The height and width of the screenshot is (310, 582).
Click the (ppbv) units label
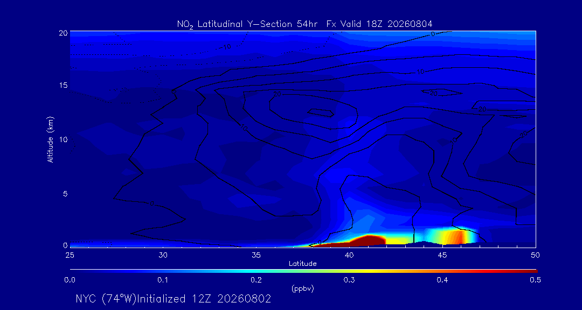point(303,289)
